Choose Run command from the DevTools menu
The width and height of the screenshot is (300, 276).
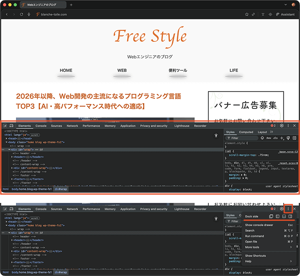[x=269, y=236]
